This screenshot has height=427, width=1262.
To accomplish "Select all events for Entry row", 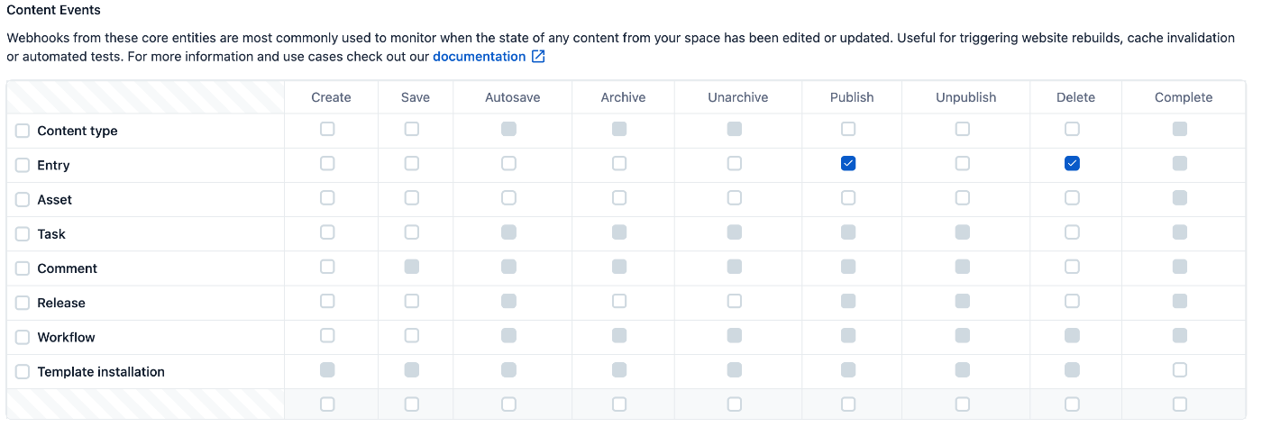I will (x=23, y=166).
